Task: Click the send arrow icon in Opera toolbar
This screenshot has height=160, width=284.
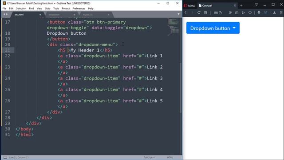Action: point(244,13)
